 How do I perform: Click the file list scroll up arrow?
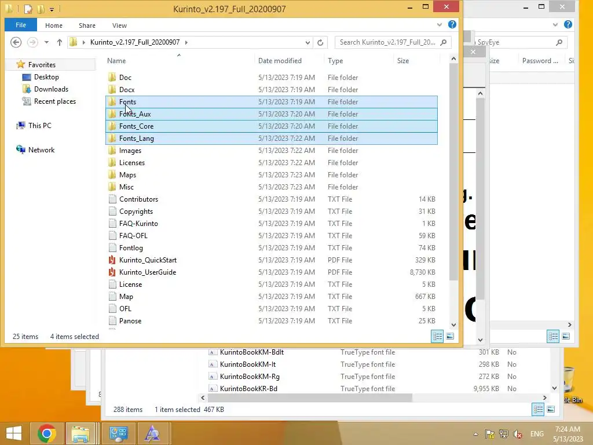click(x=453, y=59)
